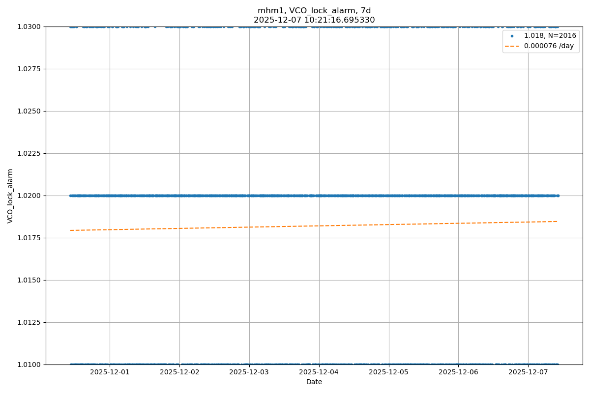The width and height of the screenshot is (590, 393).
Task: Click the 1.0200 y-axis tick label
Action: pos(30,196)
